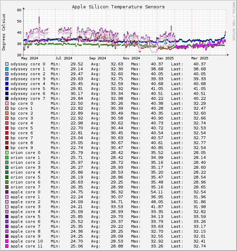Click the blue line upturn at chart end

(x=225, y=34)
